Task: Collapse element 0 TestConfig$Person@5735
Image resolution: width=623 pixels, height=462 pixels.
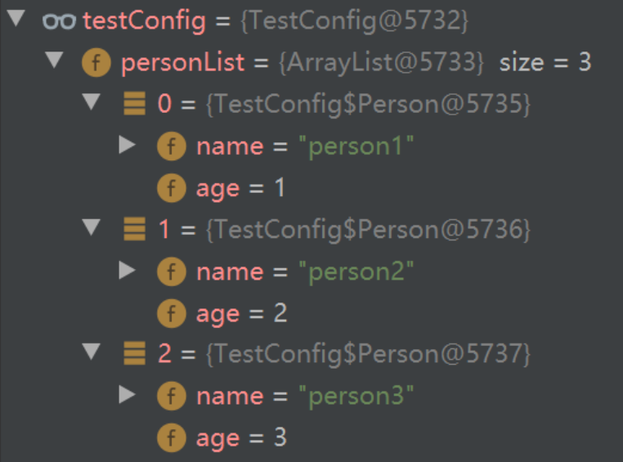Action: (92, 101)
